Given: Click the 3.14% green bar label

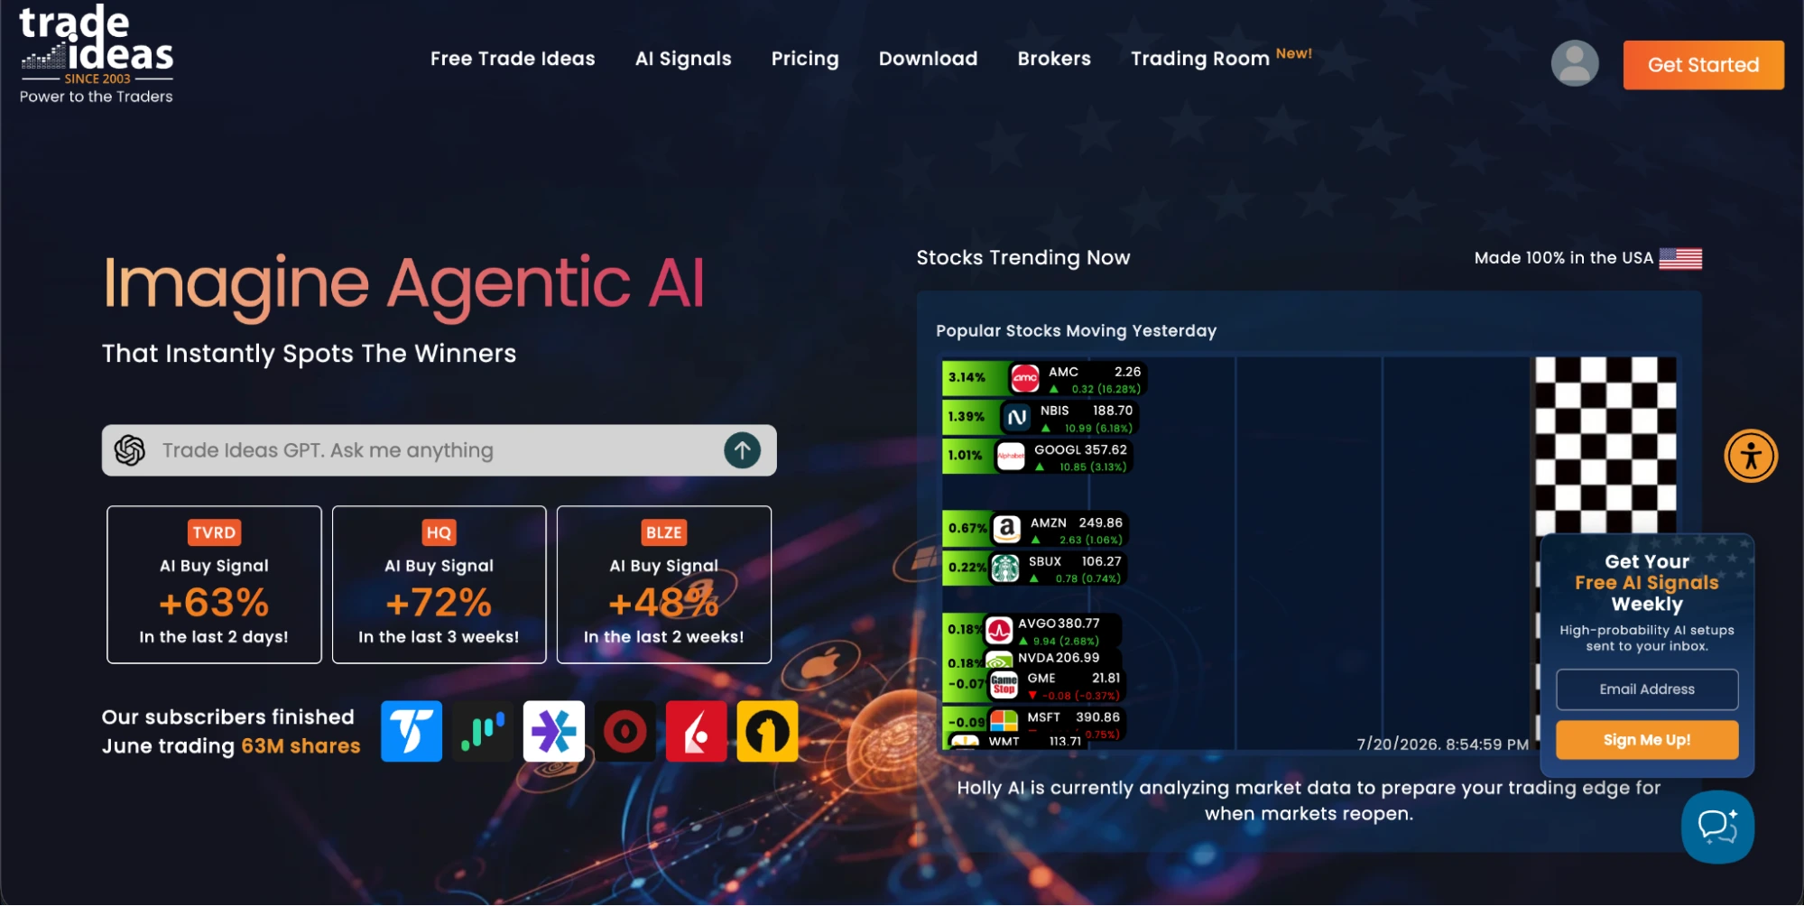Looking at the screenshot, I should 967,378.
